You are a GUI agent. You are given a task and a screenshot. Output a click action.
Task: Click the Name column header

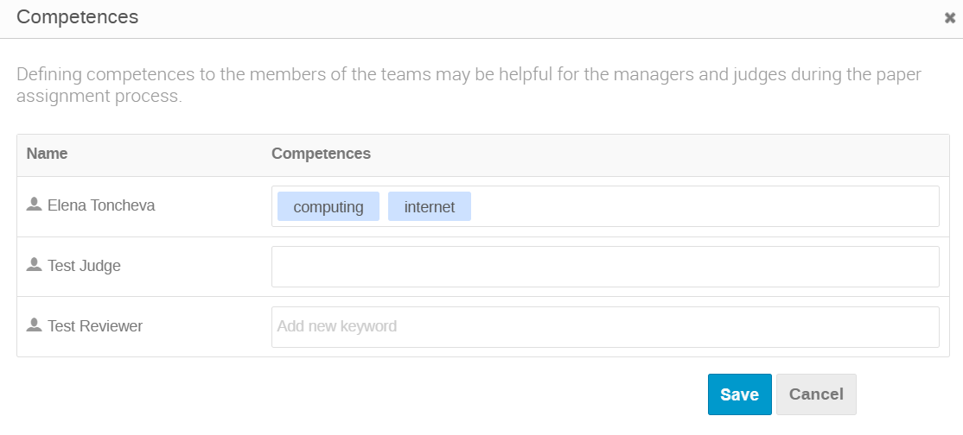pos(48,154)
